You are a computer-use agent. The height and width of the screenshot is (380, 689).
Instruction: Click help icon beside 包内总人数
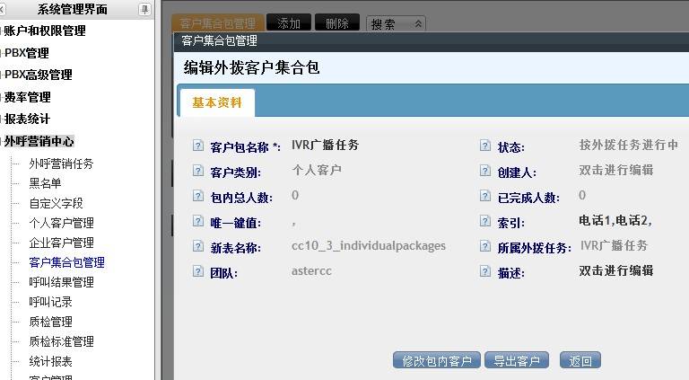pos(198,196)
